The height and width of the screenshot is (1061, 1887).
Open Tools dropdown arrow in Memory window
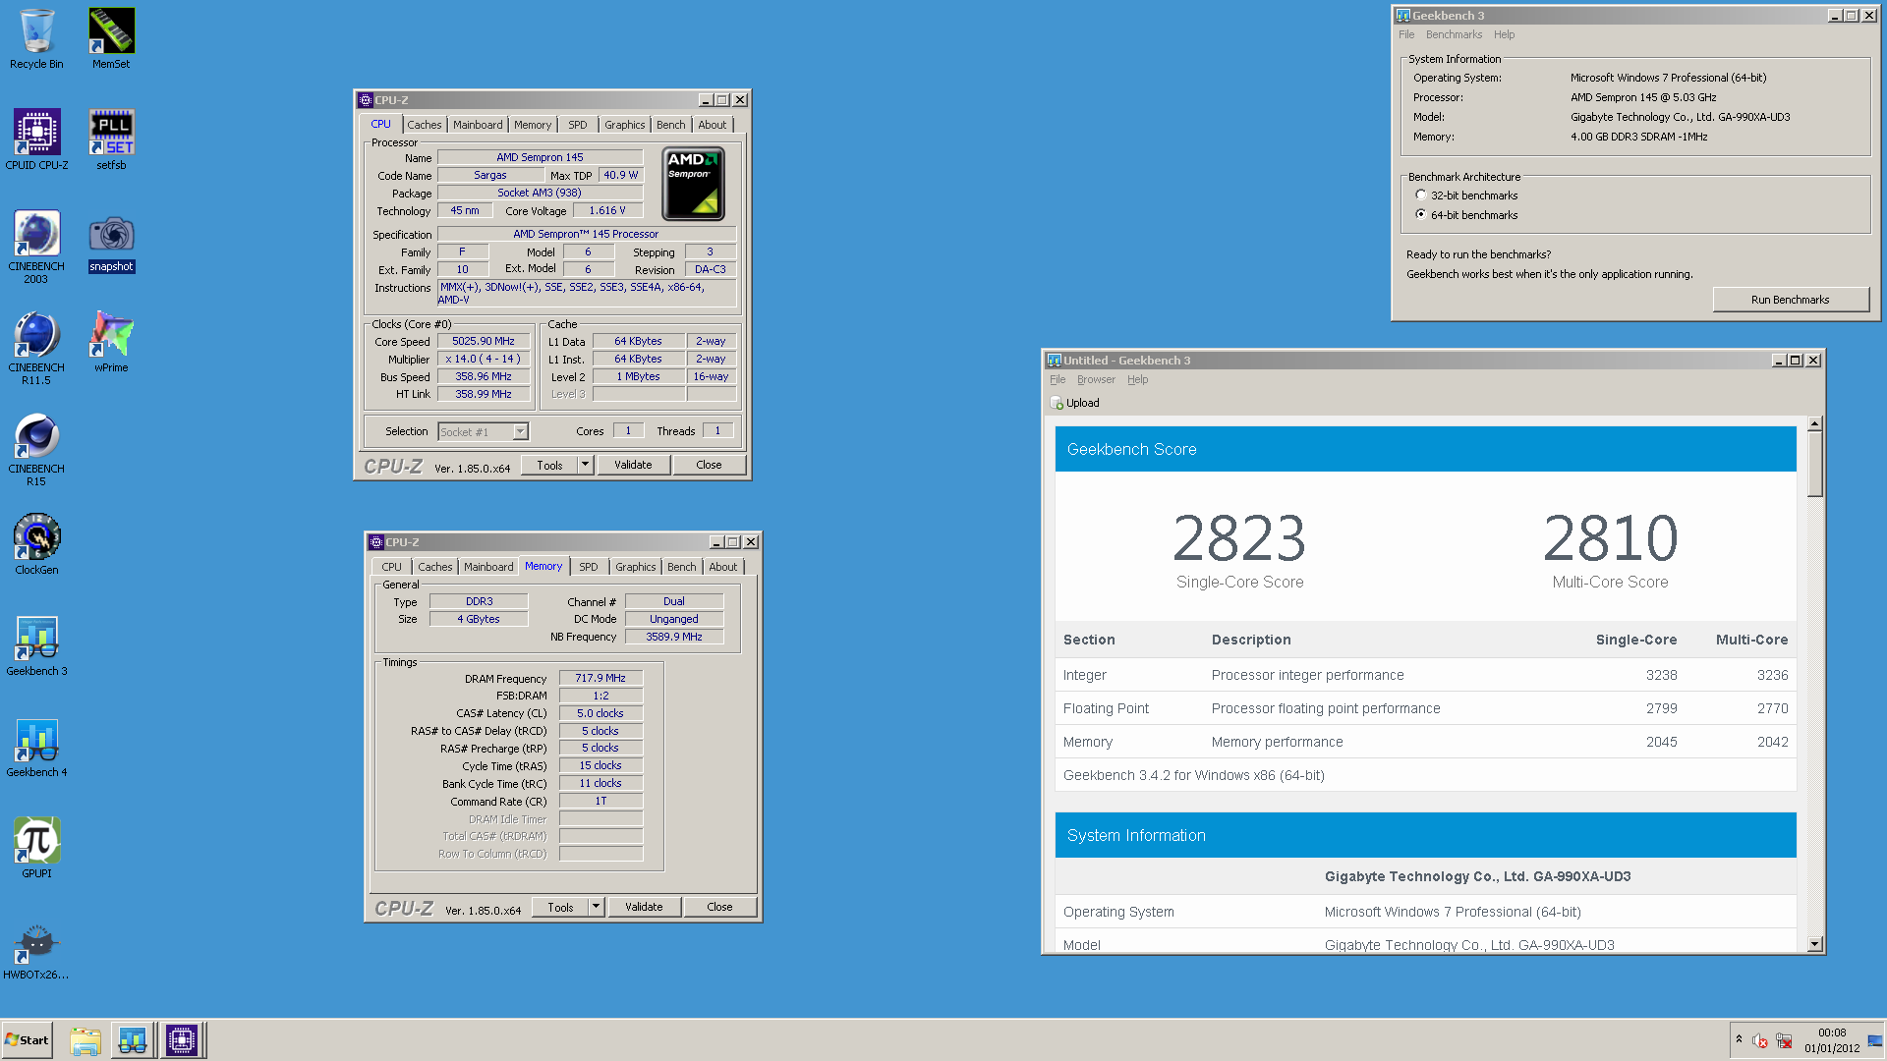coord(597,907)
